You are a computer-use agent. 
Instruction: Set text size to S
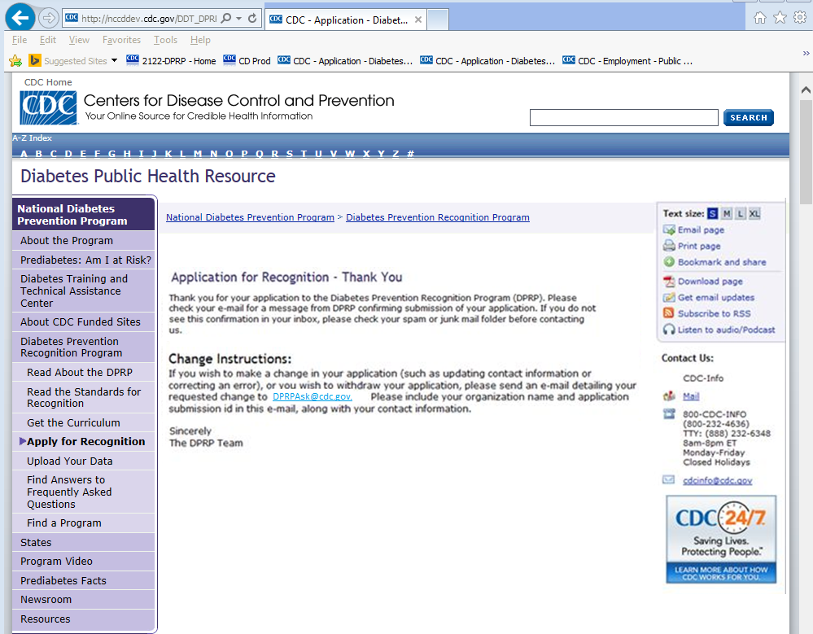click(x=713, y=213)
